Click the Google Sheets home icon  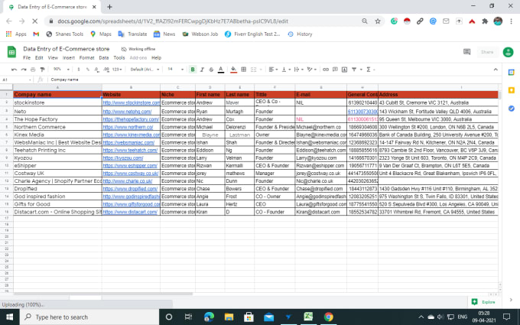pos(11,52)
